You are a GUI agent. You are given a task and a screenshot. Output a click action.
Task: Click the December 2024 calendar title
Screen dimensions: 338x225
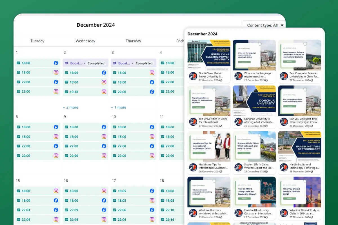96,25
